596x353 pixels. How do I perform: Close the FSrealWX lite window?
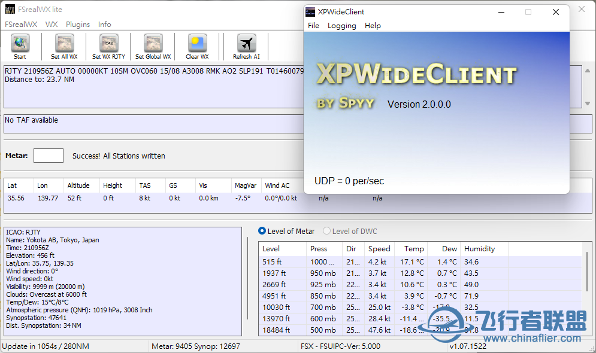click(582, 9)
